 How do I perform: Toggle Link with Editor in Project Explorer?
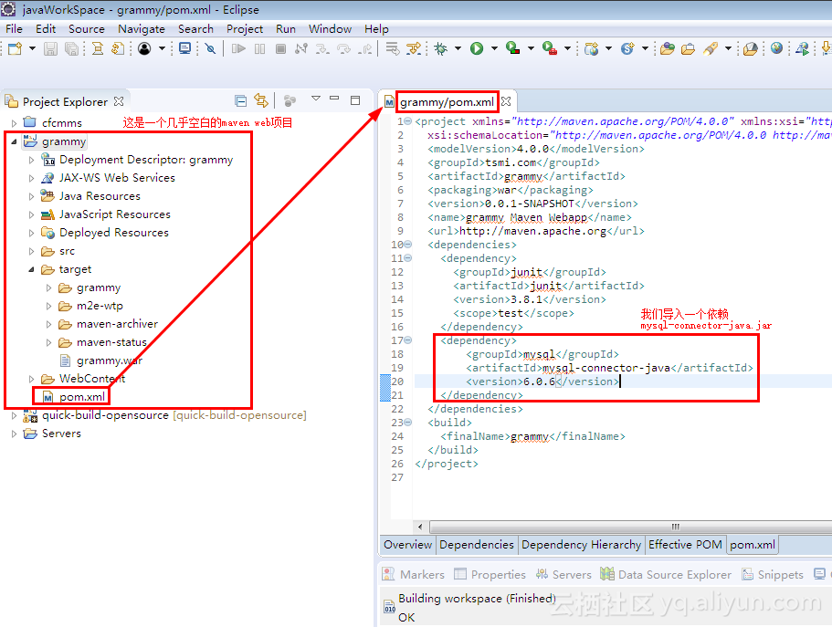(x=261, y=100)
